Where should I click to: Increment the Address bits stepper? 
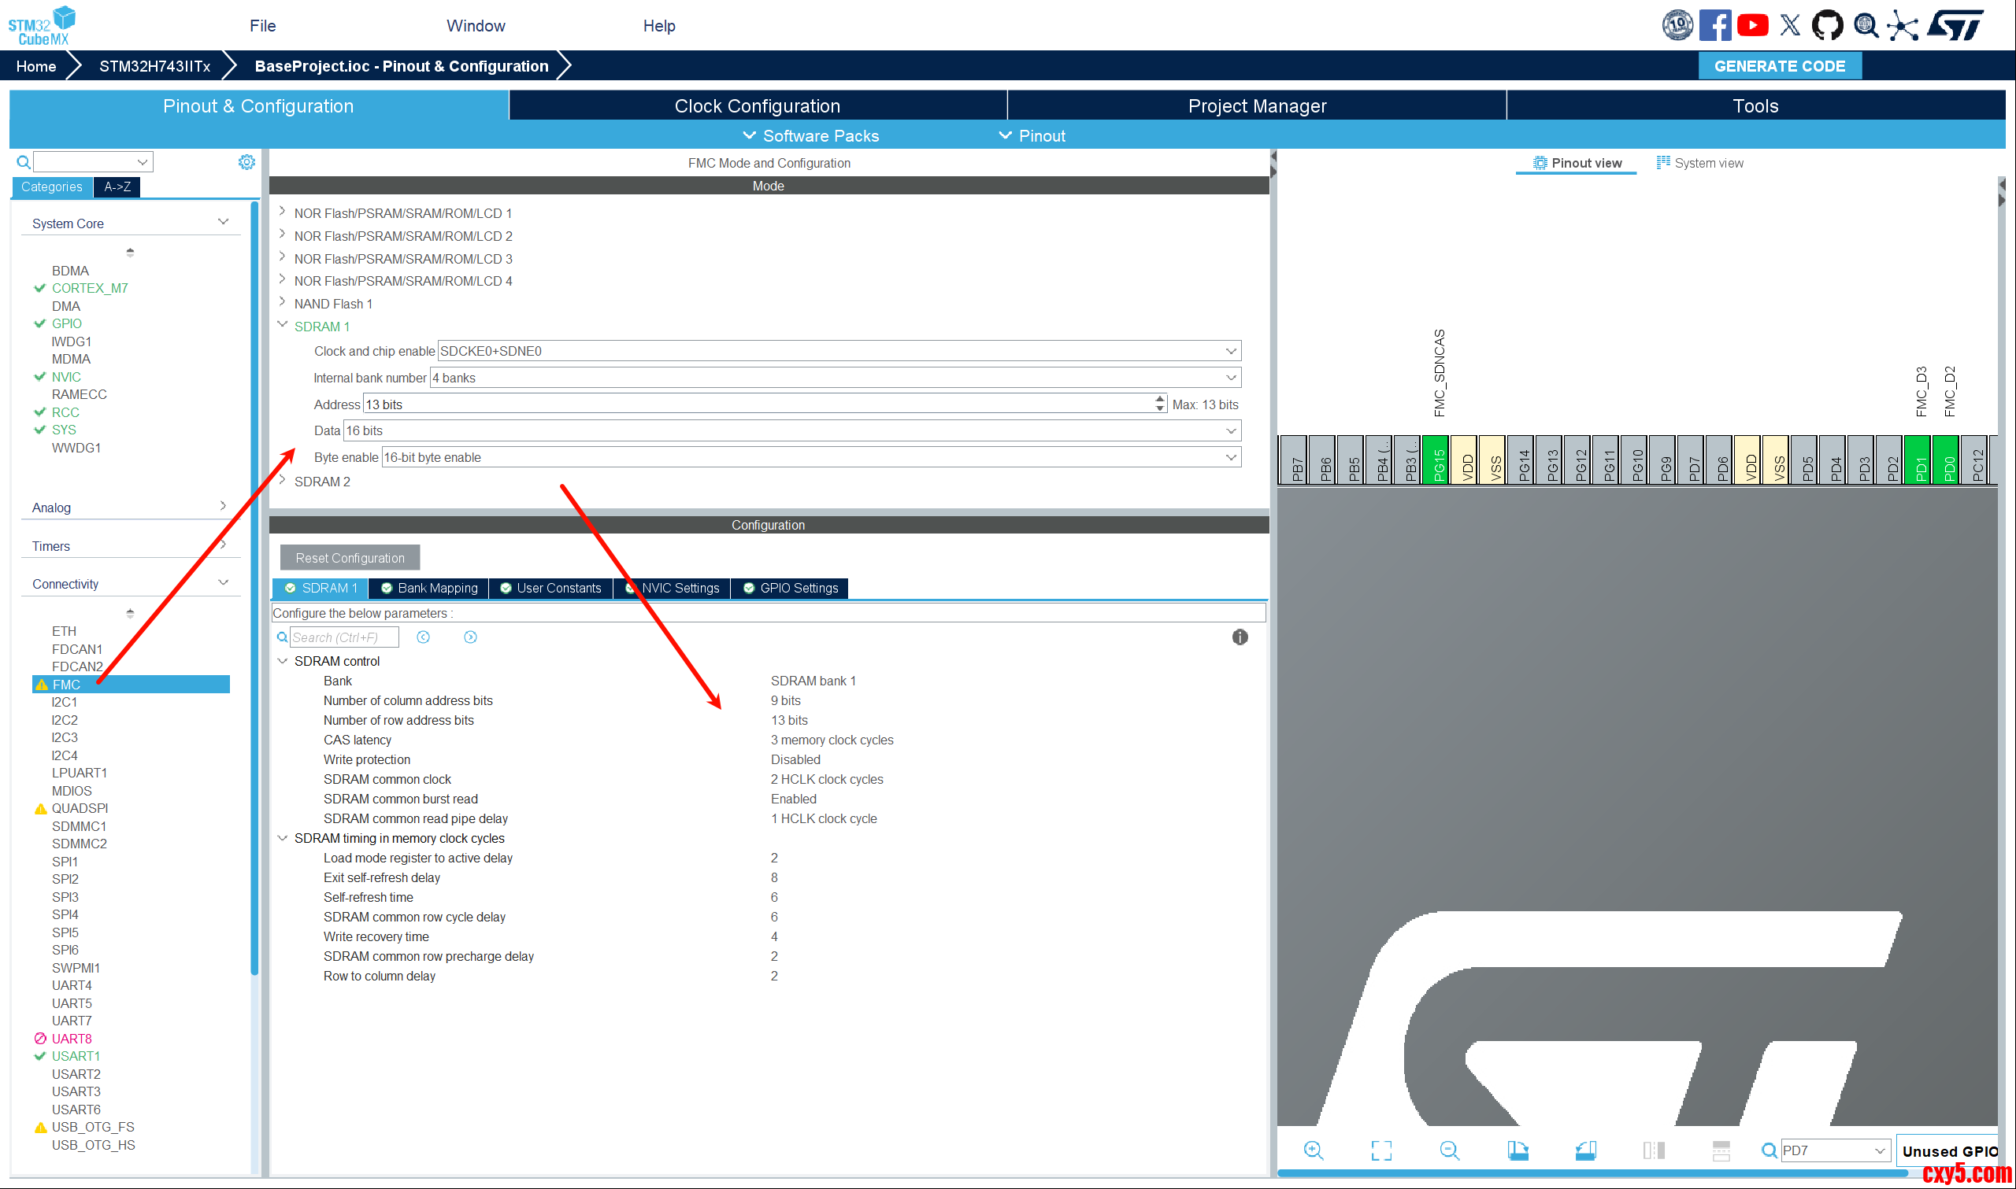point(1160,399)
